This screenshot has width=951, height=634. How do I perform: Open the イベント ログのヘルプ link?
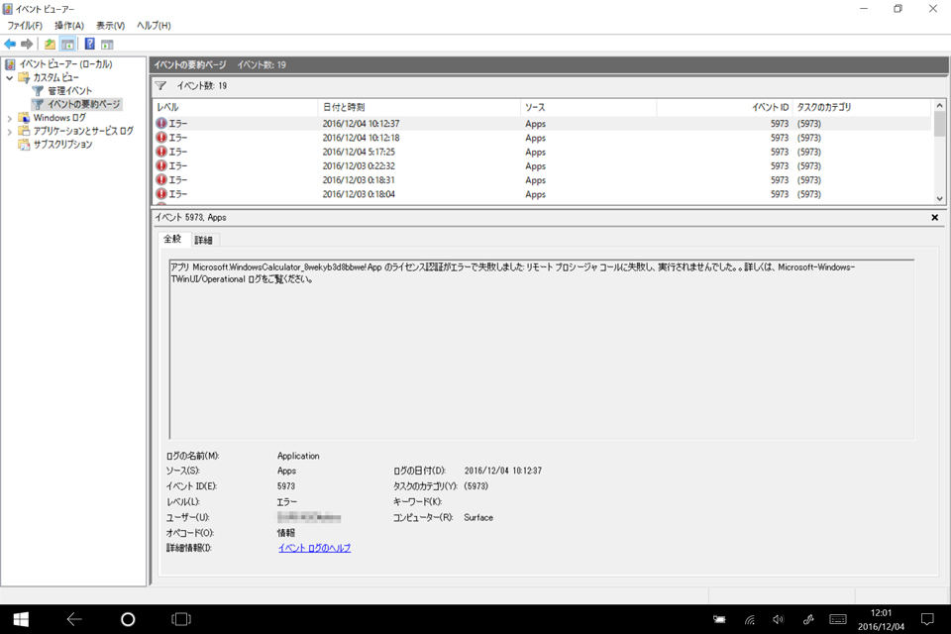[314, 548]
